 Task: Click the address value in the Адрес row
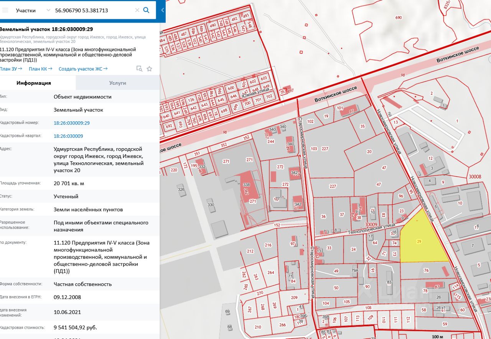99,160
